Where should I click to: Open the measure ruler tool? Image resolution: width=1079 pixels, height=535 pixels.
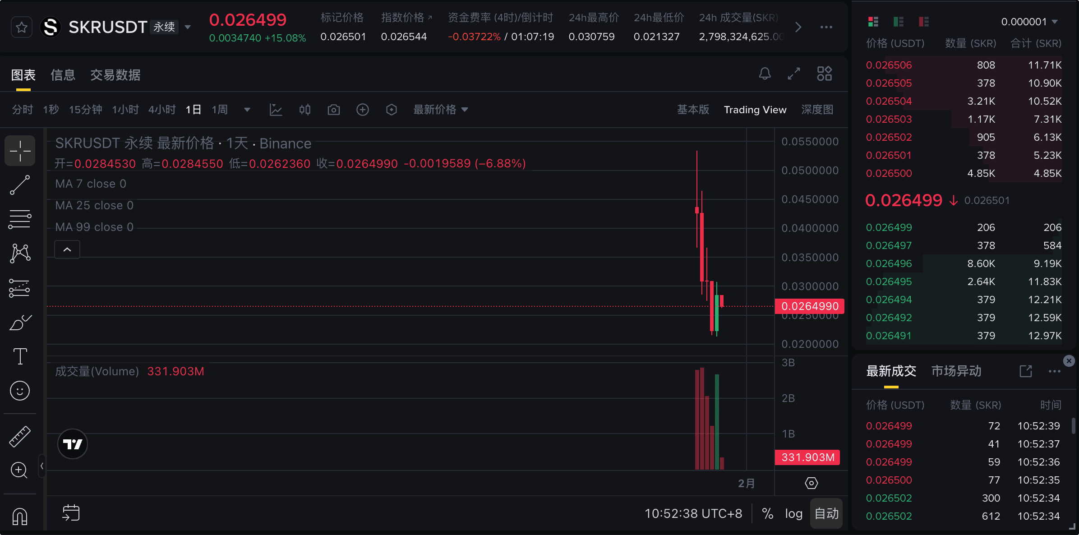pyautogui.click(x=20, y=436)
